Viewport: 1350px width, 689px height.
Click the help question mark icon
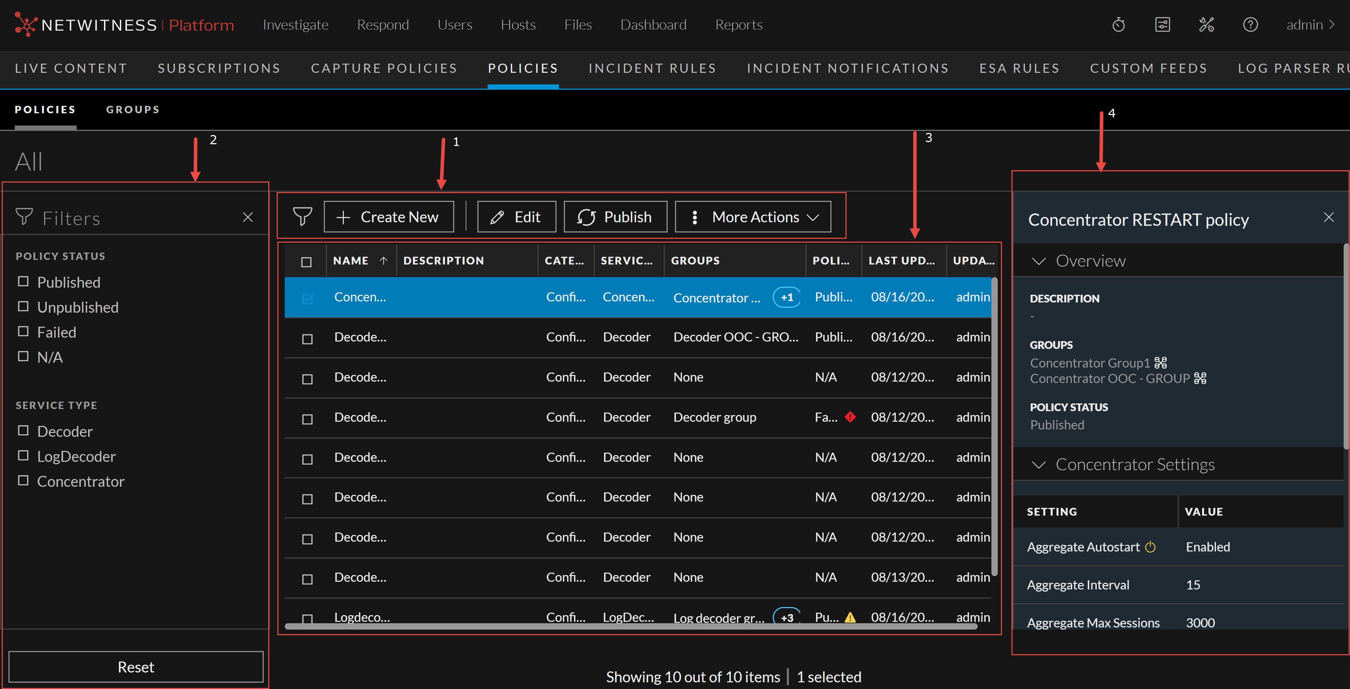1251,25
